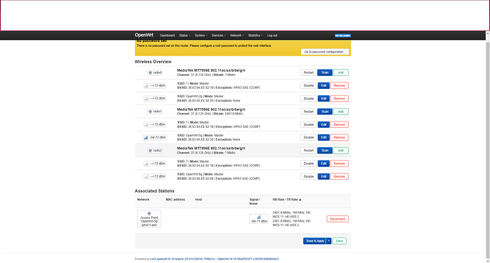The image size is (490, 263).
Task: Remove the OpenWrt-5g network
Action: pos(339,138)
